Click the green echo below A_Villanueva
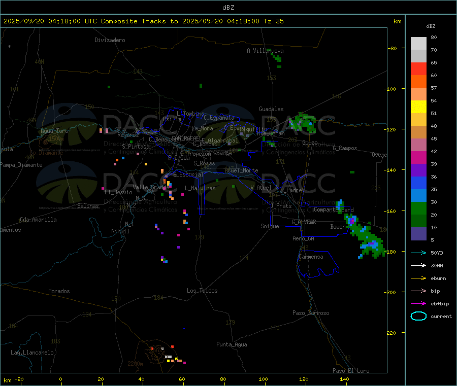 tap(276, 58)
